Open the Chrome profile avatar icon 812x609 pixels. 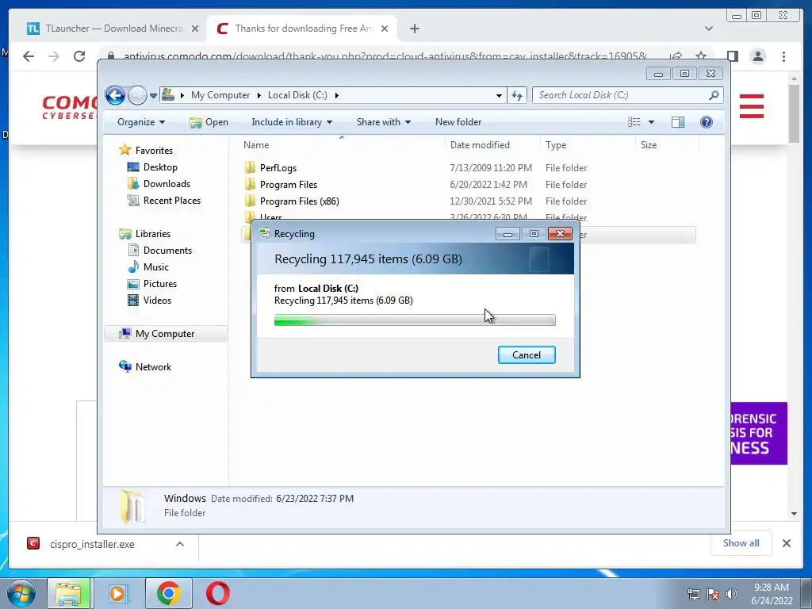click(758, 56)
